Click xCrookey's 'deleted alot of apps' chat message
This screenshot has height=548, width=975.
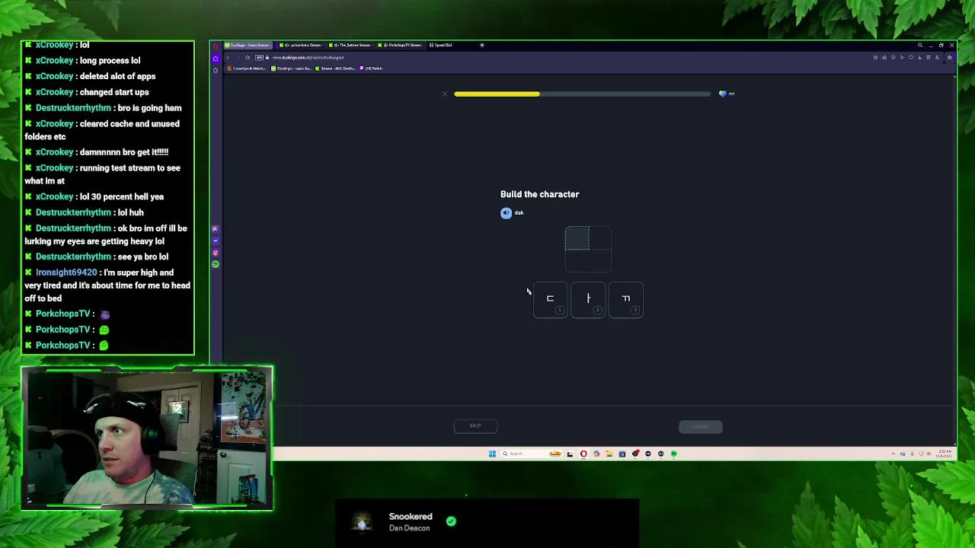[x=90, y=76]
